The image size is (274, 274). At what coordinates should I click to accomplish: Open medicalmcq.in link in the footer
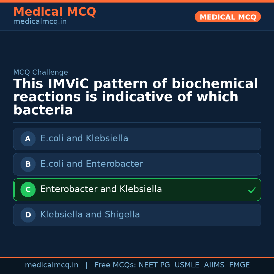(x=52, y=265)
